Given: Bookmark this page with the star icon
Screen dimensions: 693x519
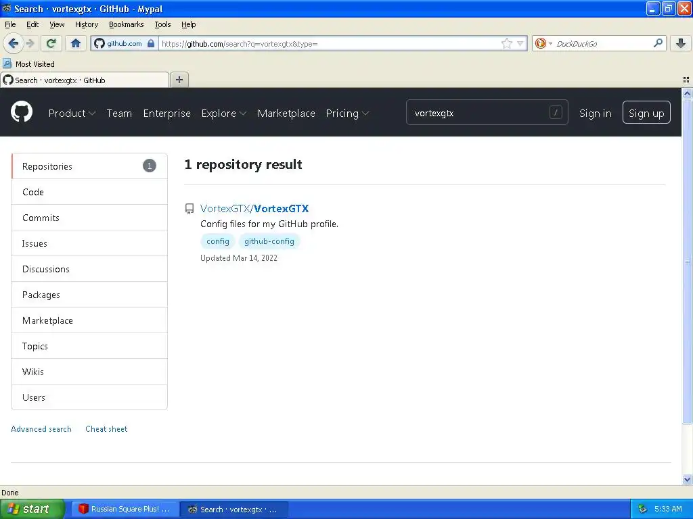Looking at the screenshot, I should (506, 43).
